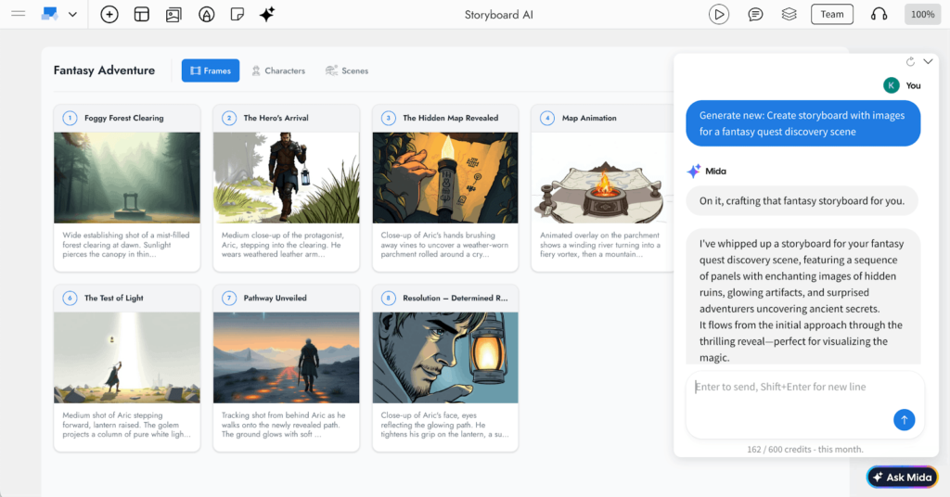
Task: Open the hamburger menu at top left
Action: pos(18,14)
